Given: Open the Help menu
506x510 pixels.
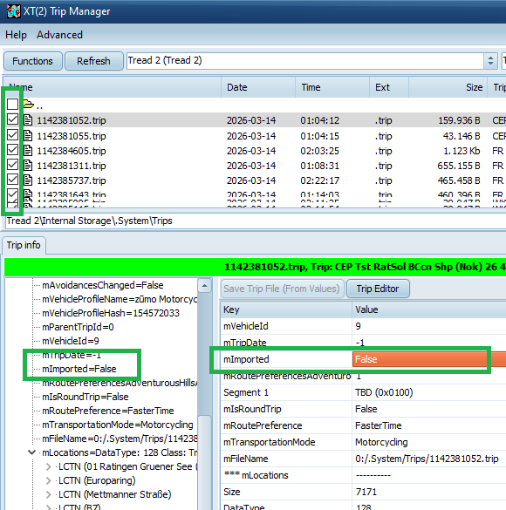Looking at the screenshot, I should click(16, 35).
